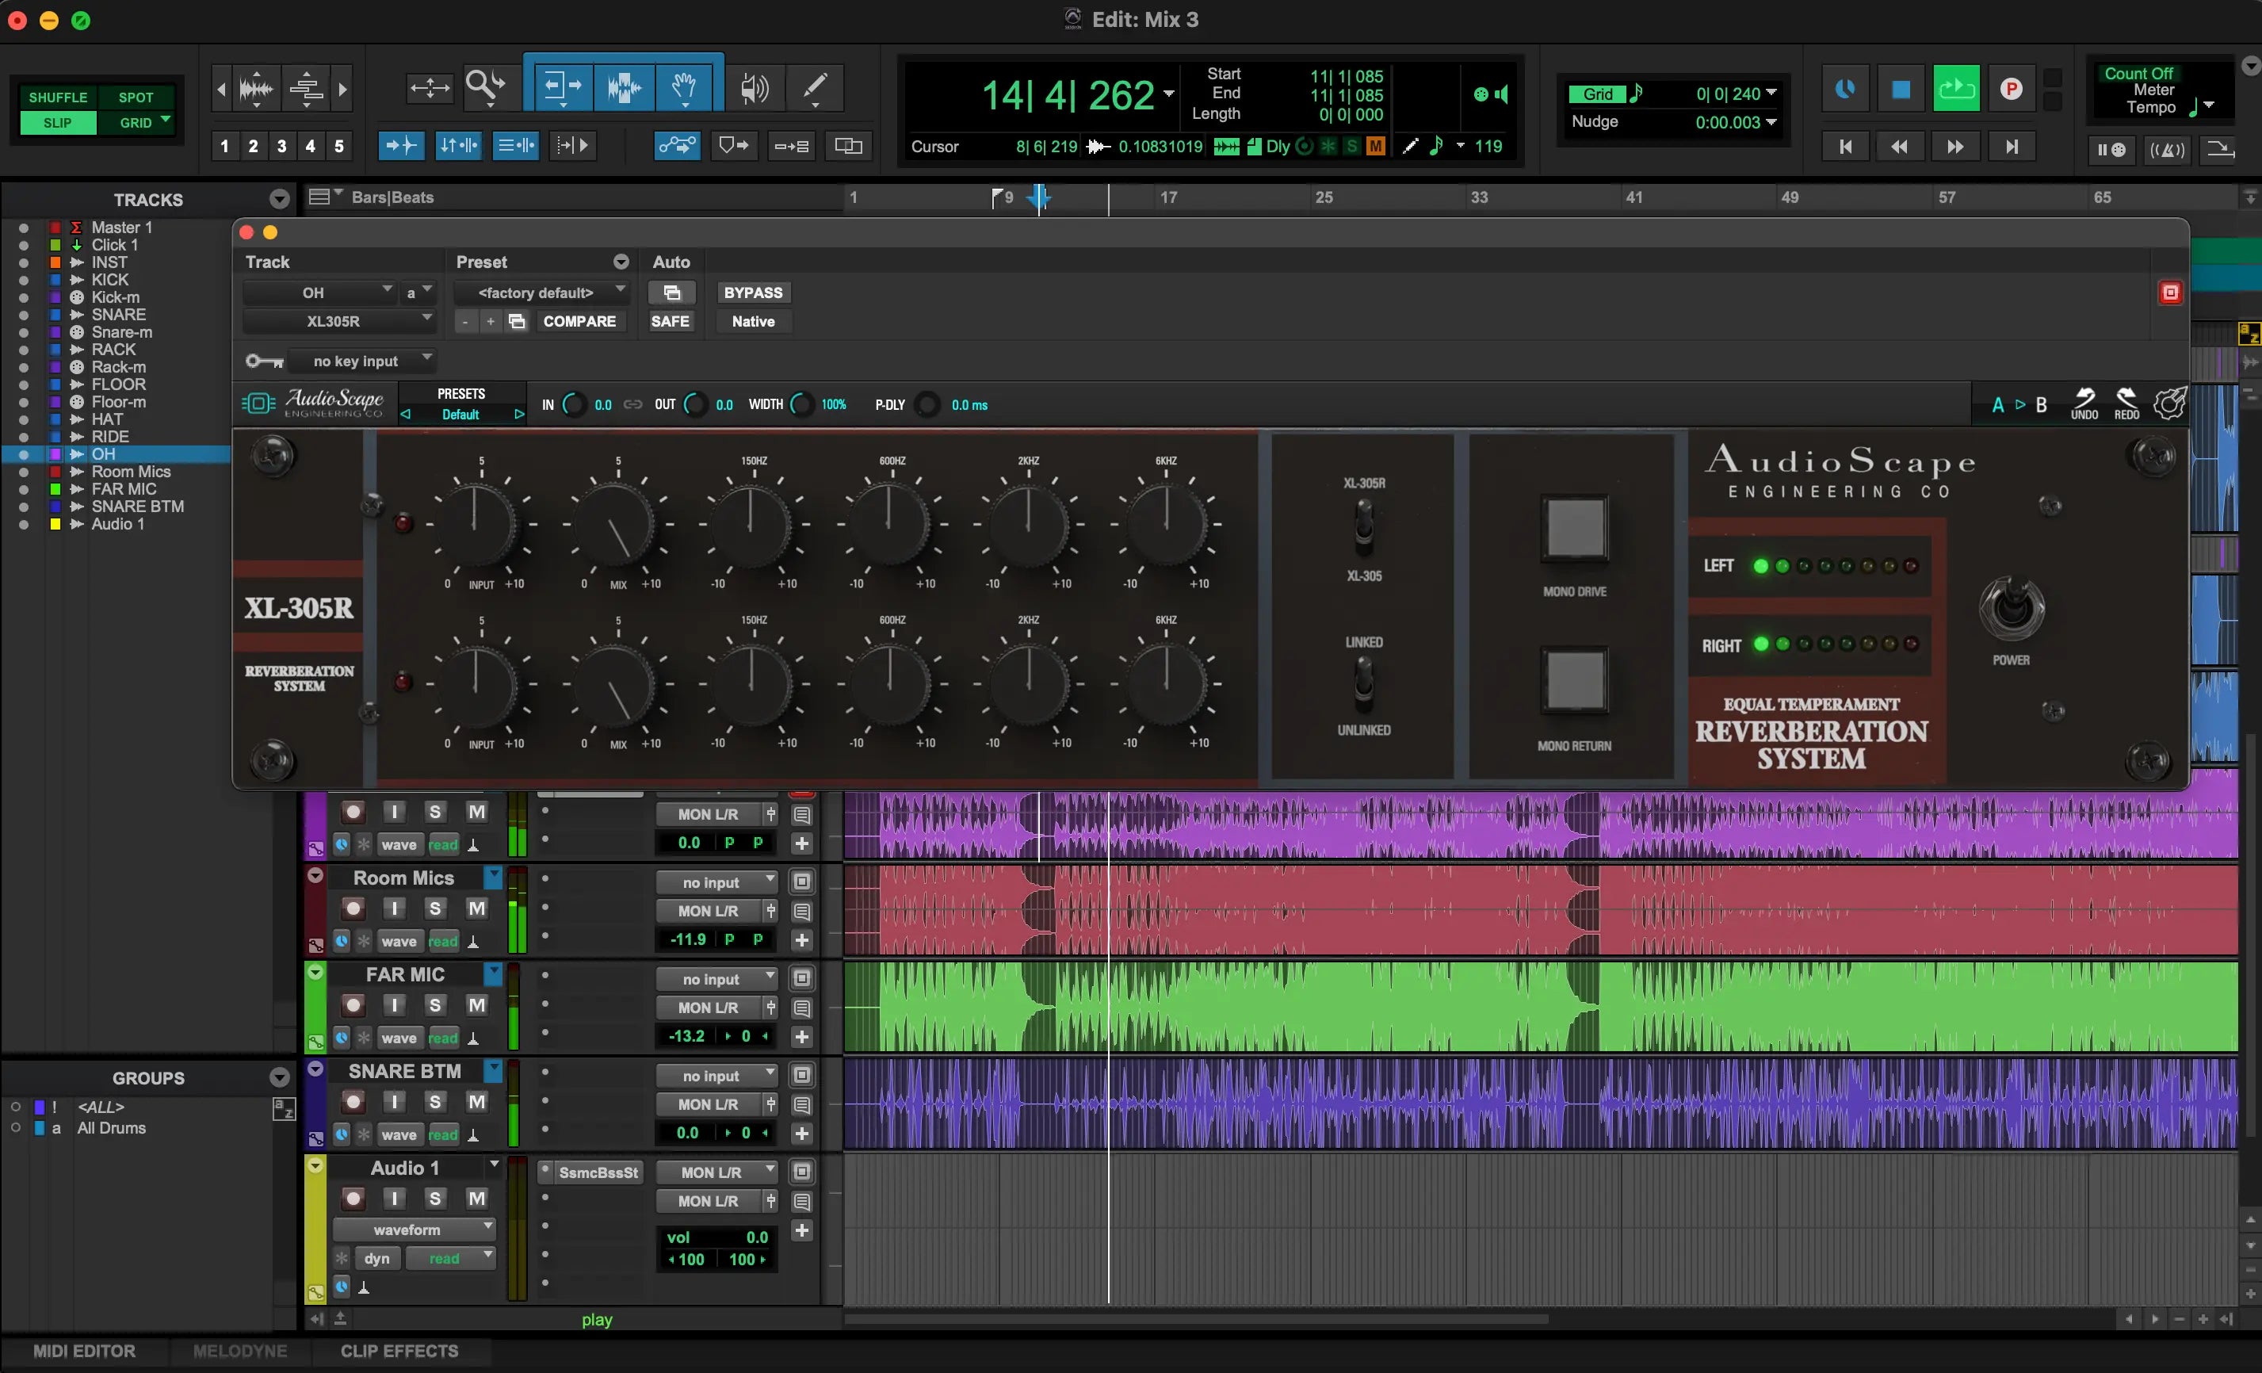Expand the Tracks list options menu
This screenshot has width=2262, height=1373.
279,199
